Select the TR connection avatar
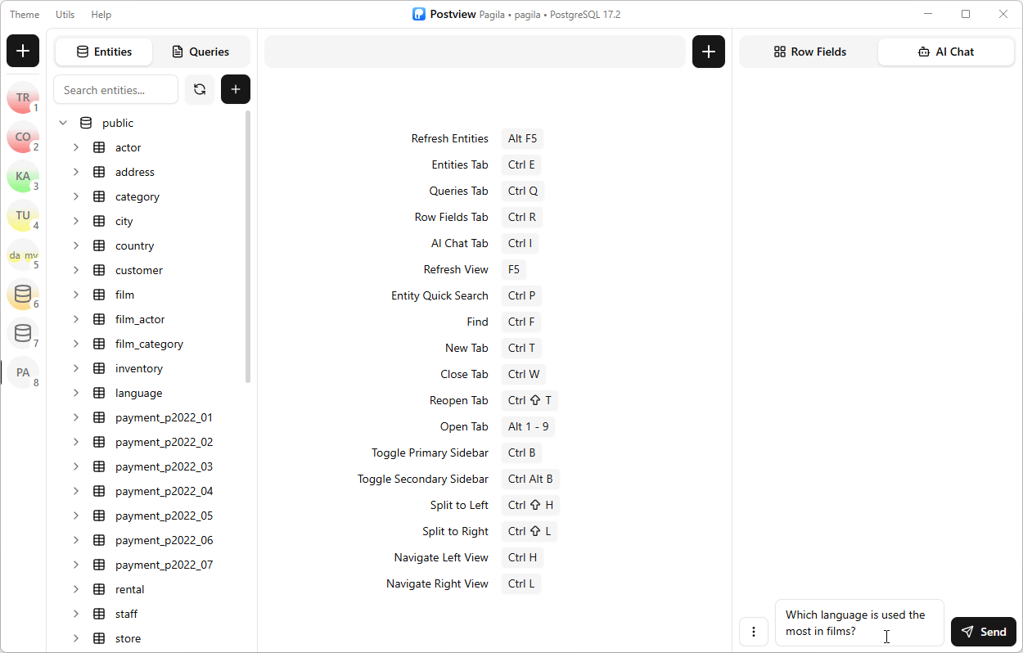Image resolution: width=1023 pixels, height=653 pixels. (23, 98)
